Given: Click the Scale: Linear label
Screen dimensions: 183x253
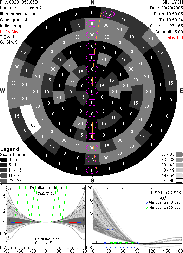Looking at the screenshot, I should (13, 155).
